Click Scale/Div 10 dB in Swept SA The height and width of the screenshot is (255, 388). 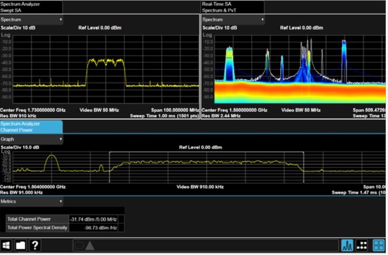[18, 28]
